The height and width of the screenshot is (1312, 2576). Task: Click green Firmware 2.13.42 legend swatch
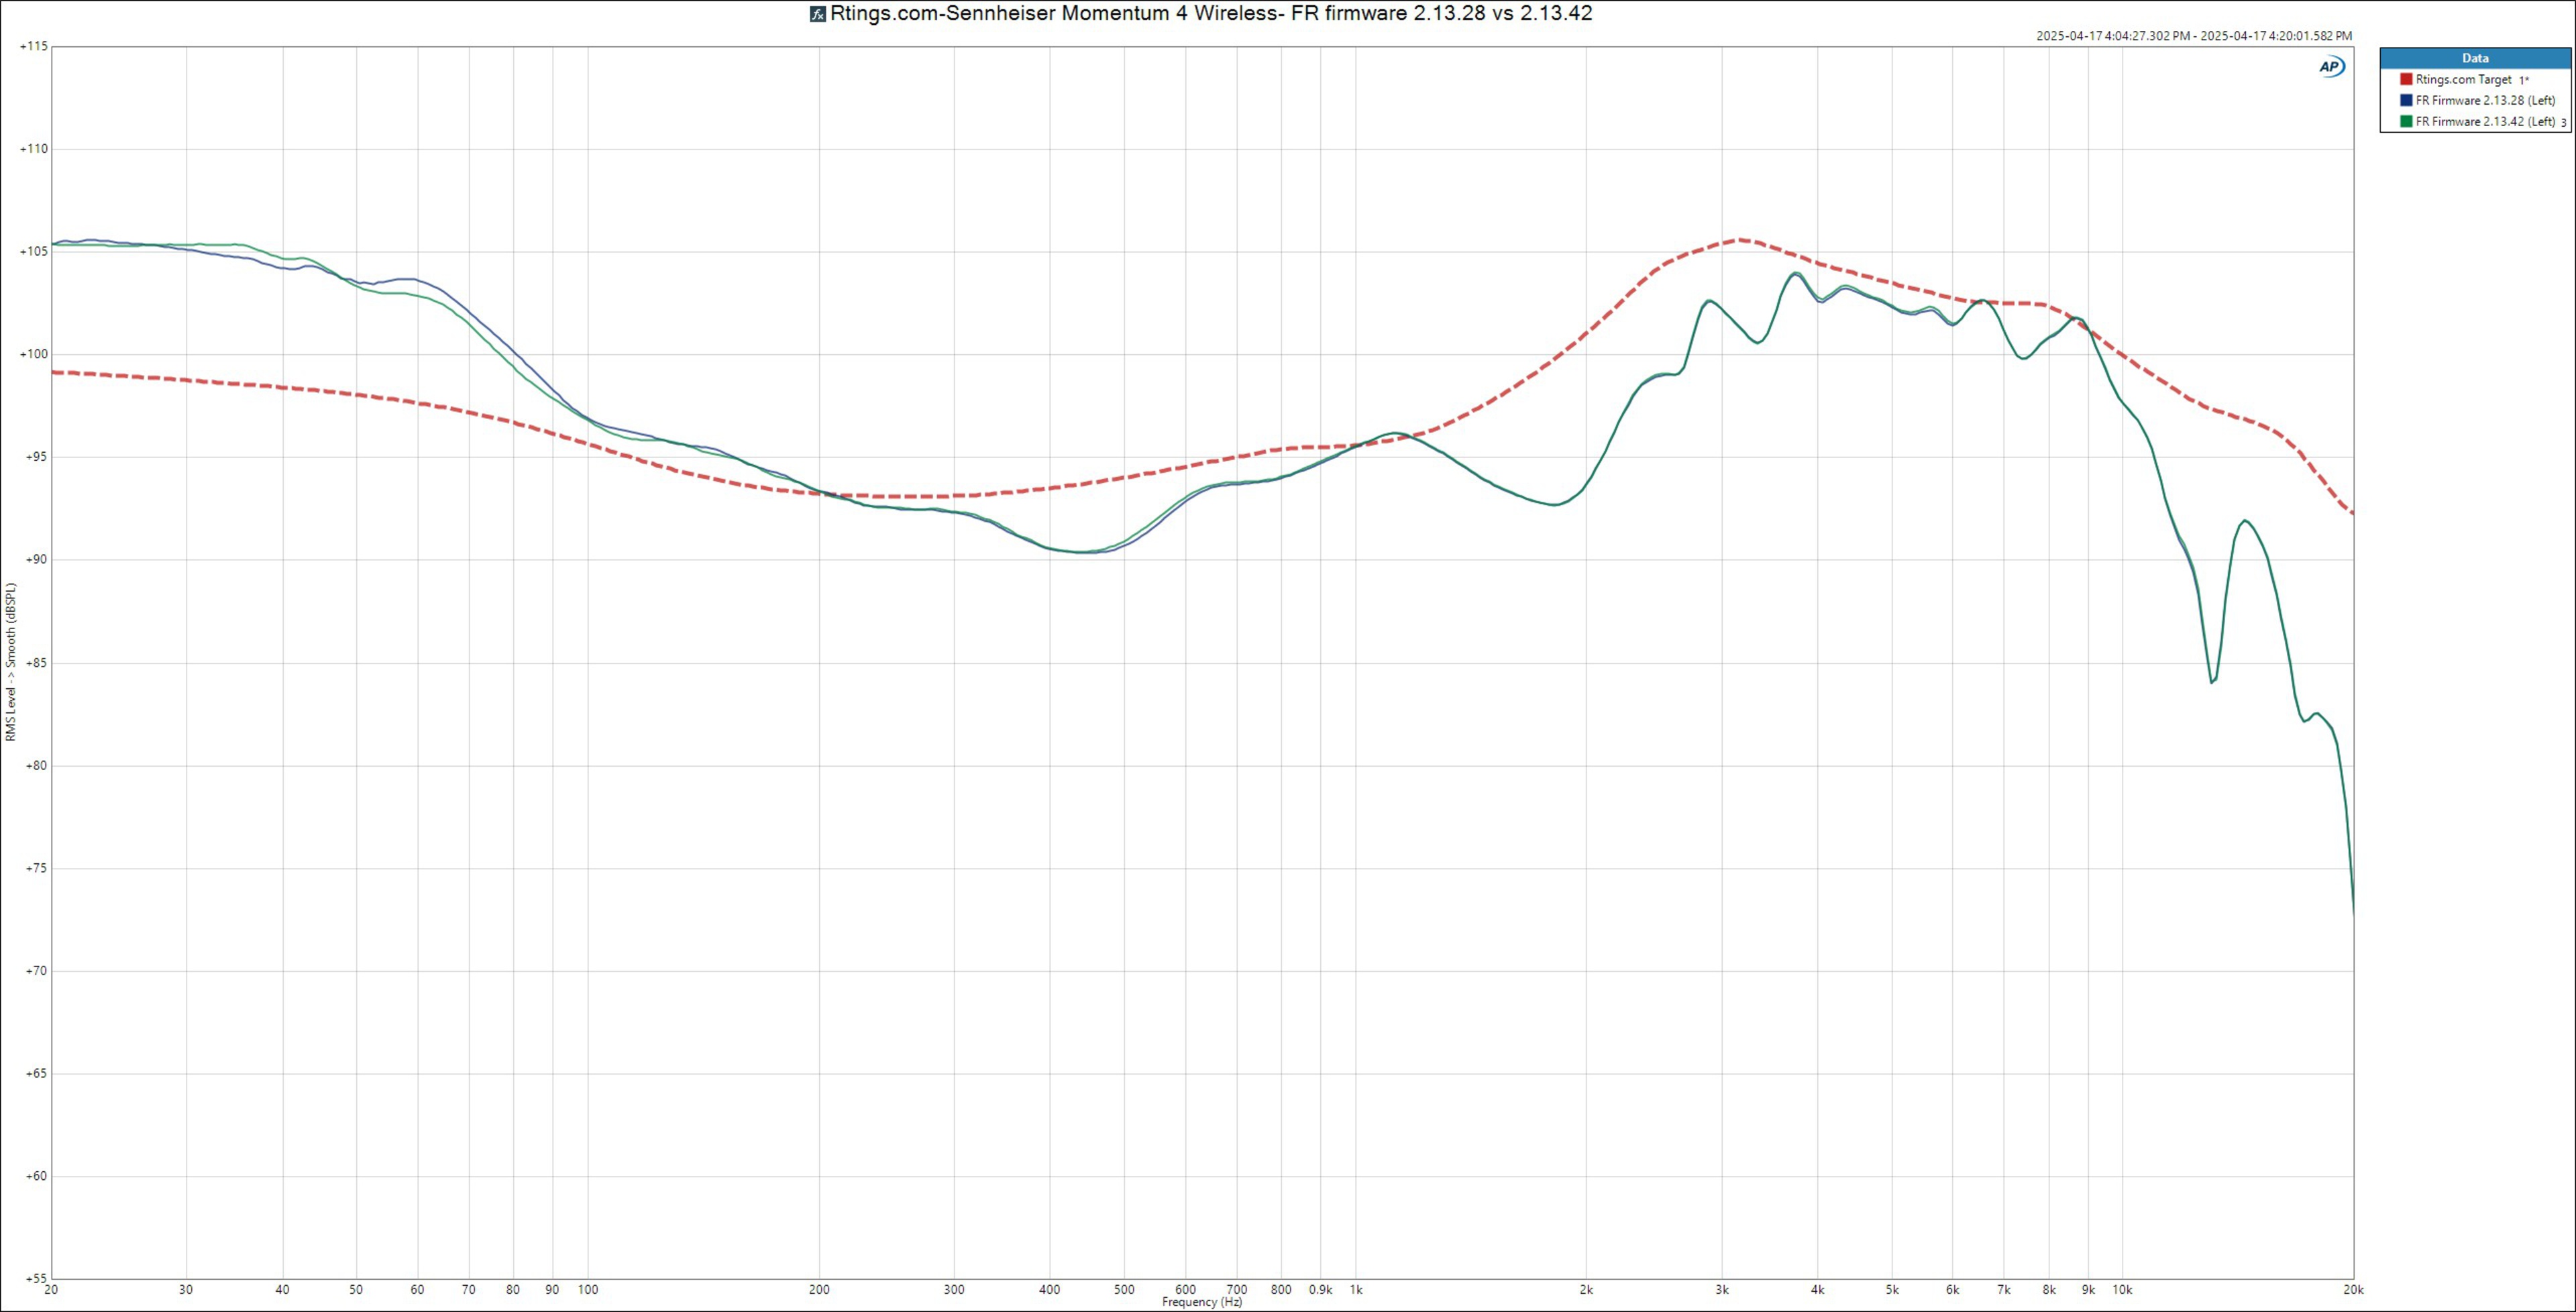(2406, 122)
